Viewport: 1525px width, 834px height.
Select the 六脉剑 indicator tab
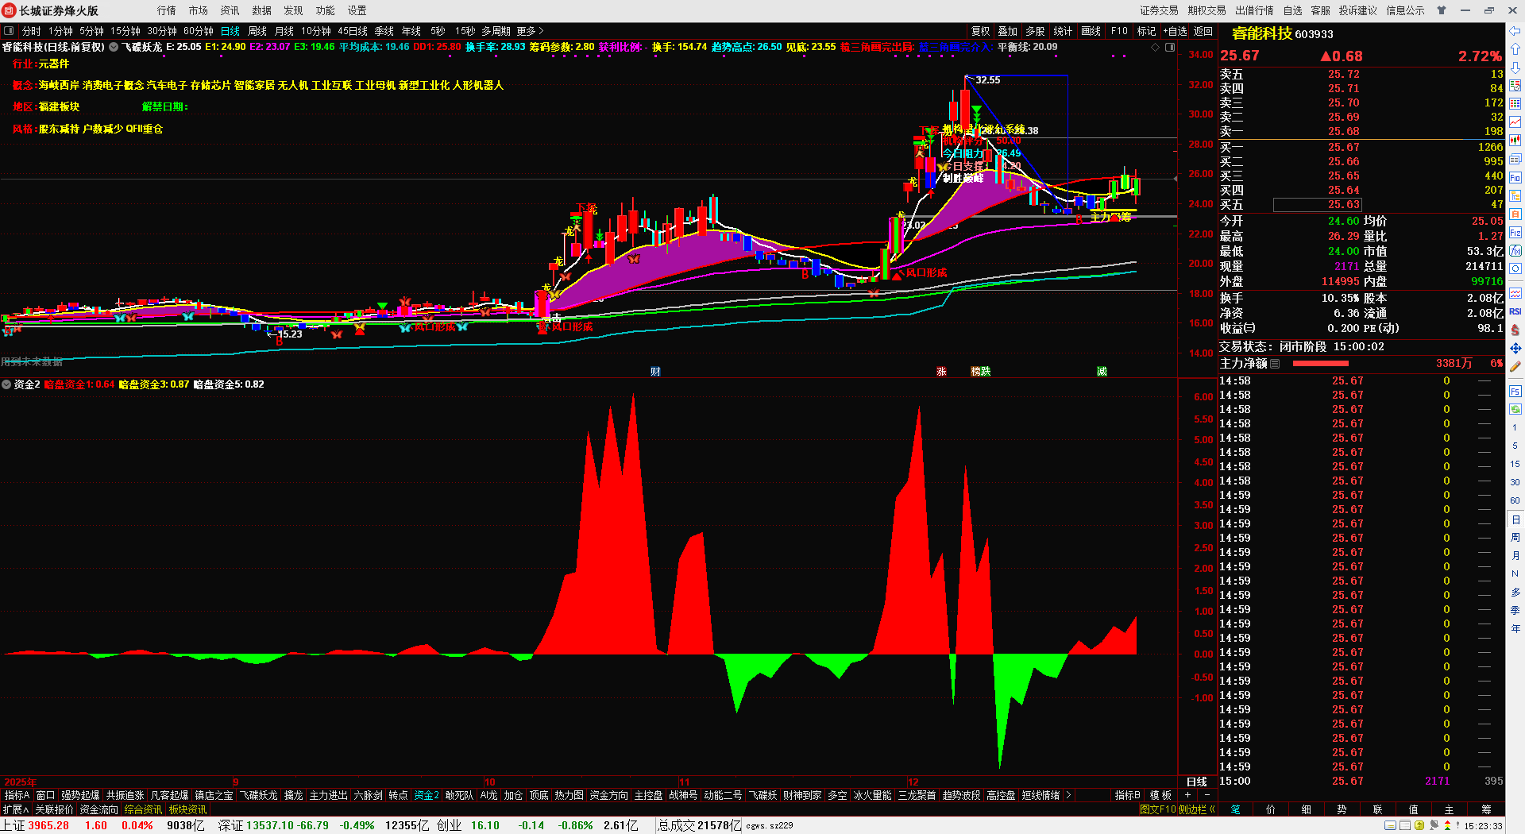coord(368,795)
